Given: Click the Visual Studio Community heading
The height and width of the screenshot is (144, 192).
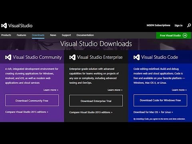Looking at the screenshot, I should pos(37,57).
